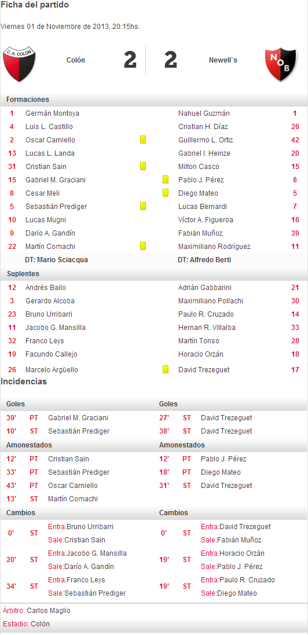Viewport: 308px width, 635px height.
Task: Click the Colón team name in scoreboard
Action: [76, 60]
